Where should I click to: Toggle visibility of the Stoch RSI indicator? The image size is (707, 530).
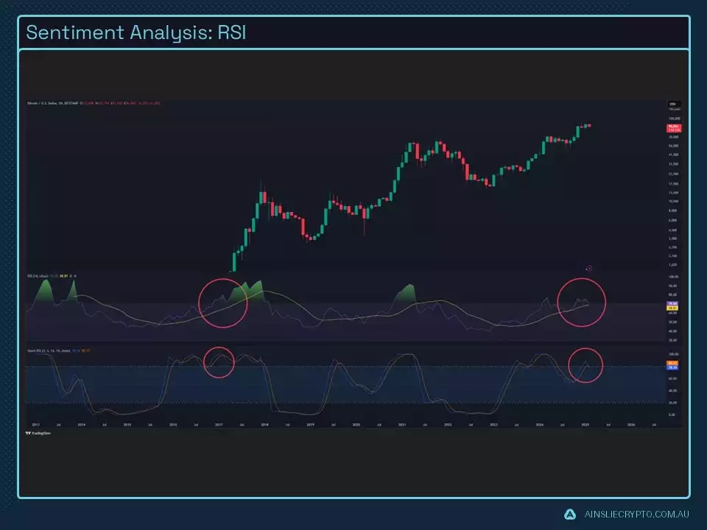tap(94, 349)
